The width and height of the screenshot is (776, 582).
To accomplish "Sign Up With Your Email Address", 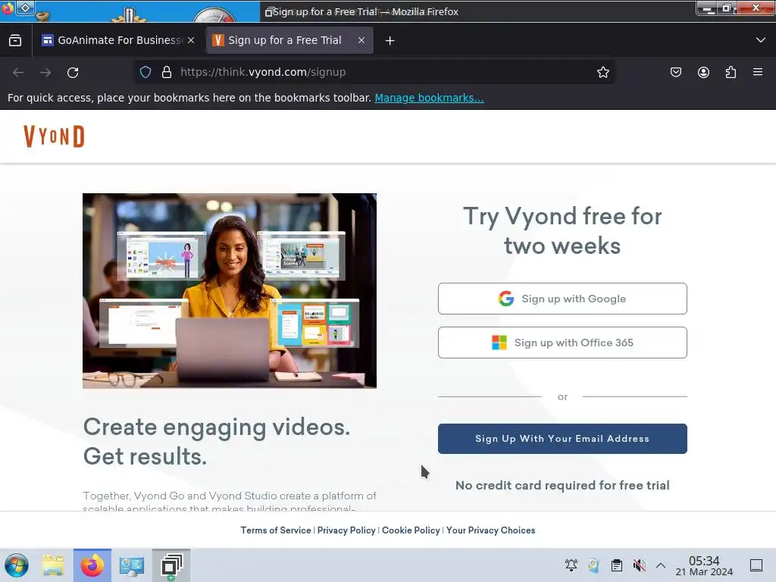I will 562,439.
